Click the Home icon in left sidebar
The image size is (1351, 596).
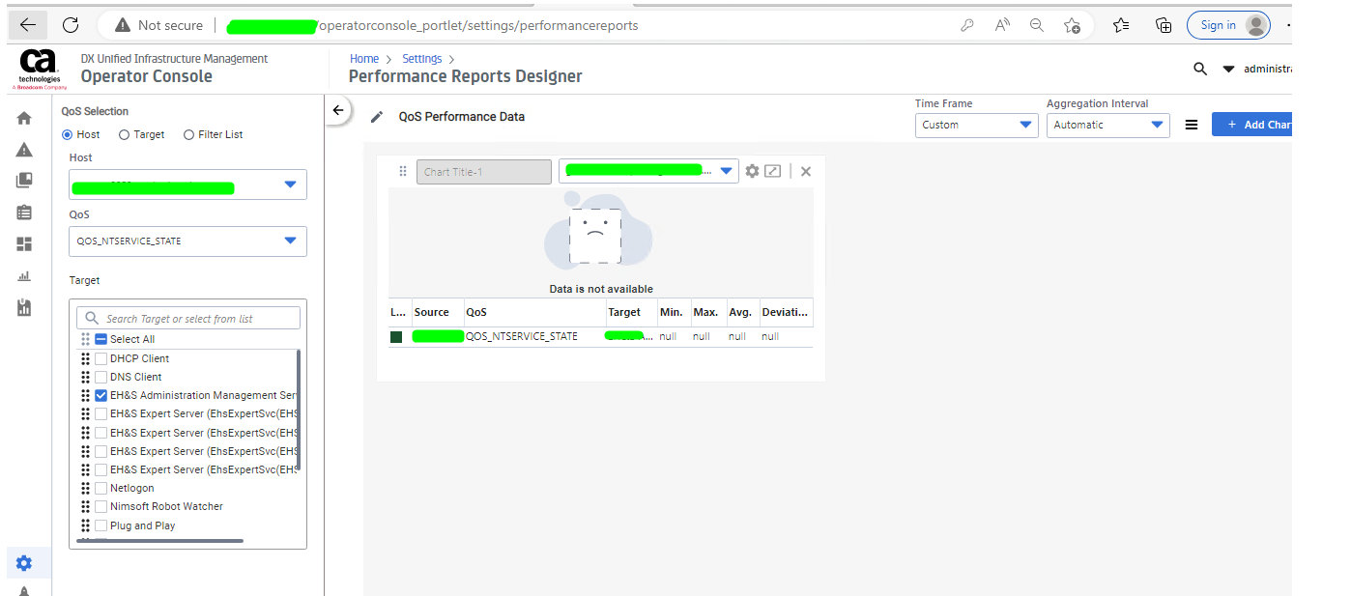(x=24, y=118)
